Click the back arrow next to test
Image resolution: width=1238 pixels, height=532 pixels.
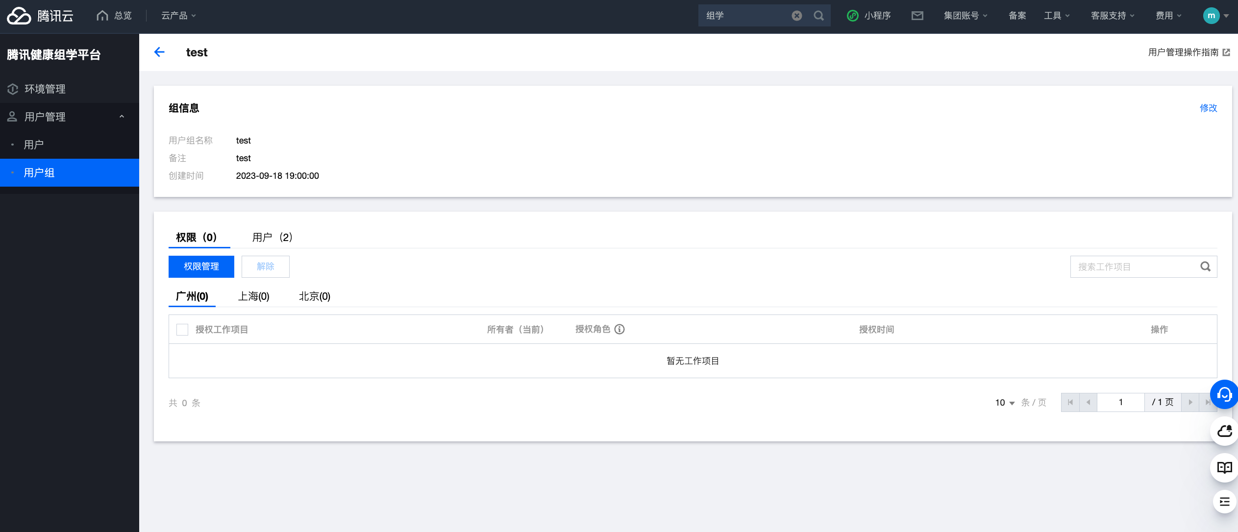(159, 52)
